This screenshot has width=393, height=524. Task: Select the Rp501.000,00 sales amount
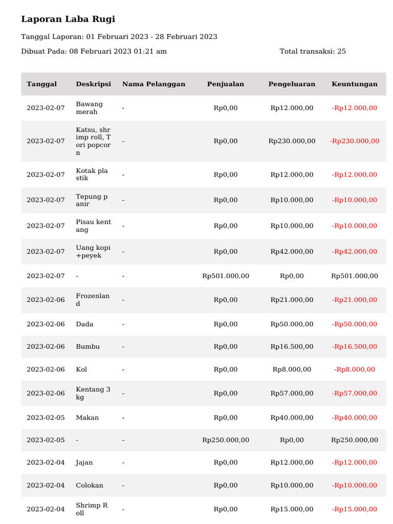226,276
